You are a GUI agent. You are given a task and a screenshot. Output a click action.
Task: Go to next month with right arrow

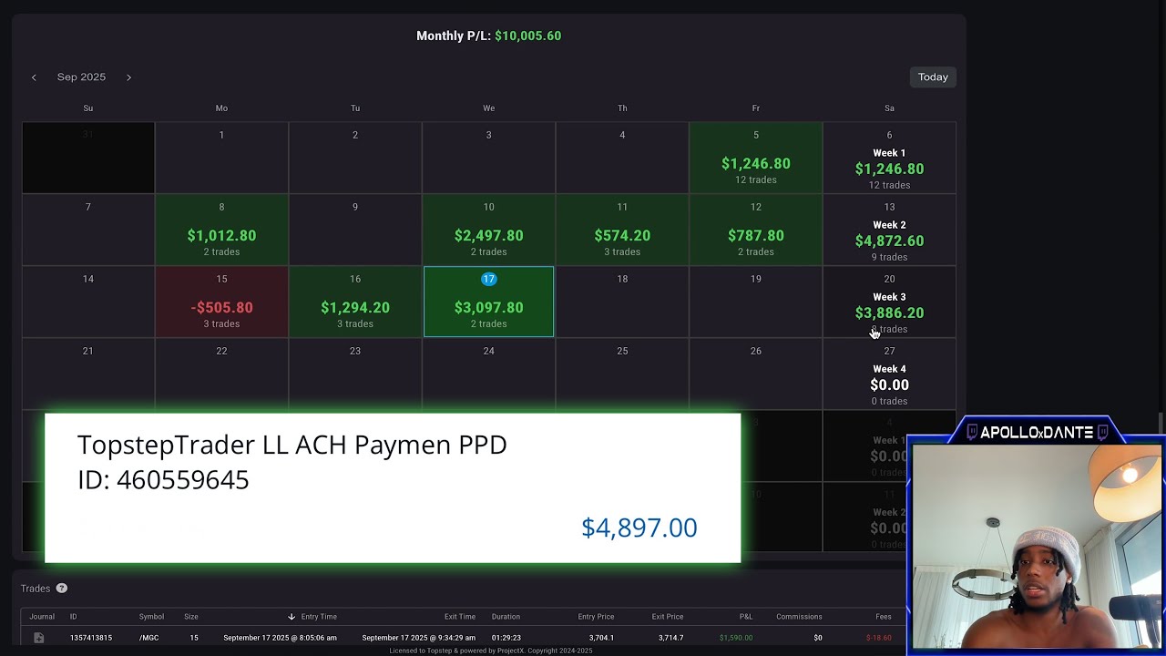pos(128,77)
